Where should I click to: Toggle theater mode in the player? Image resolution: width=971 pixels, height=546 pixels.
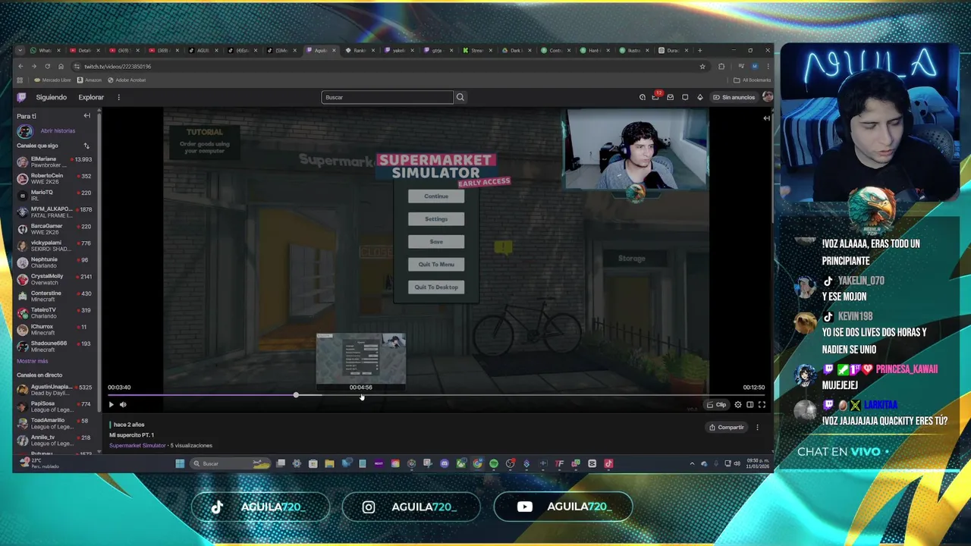(x=749, y=405)
